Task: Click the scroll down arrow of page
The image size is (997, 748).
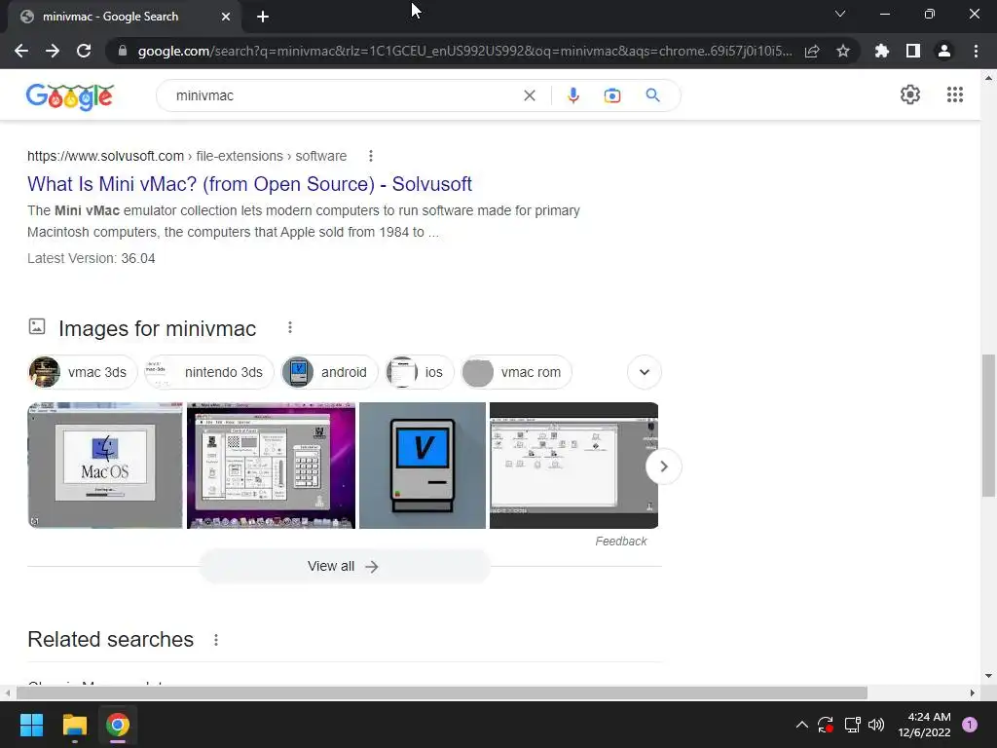Action: pos(988,676)
